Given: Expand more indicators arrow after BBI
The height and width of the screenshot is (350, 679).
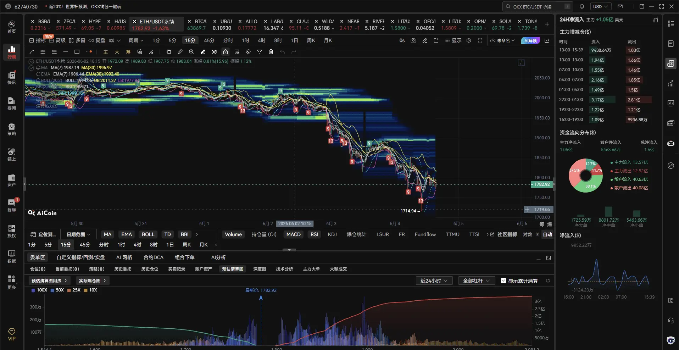Looking at the screenshot, I should [197, 234].
